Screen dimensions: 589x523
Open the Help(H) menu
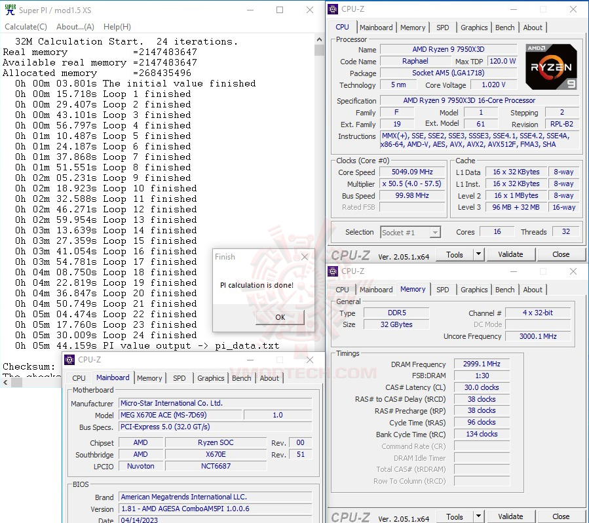pyautogui.click(x=117, y=27)
